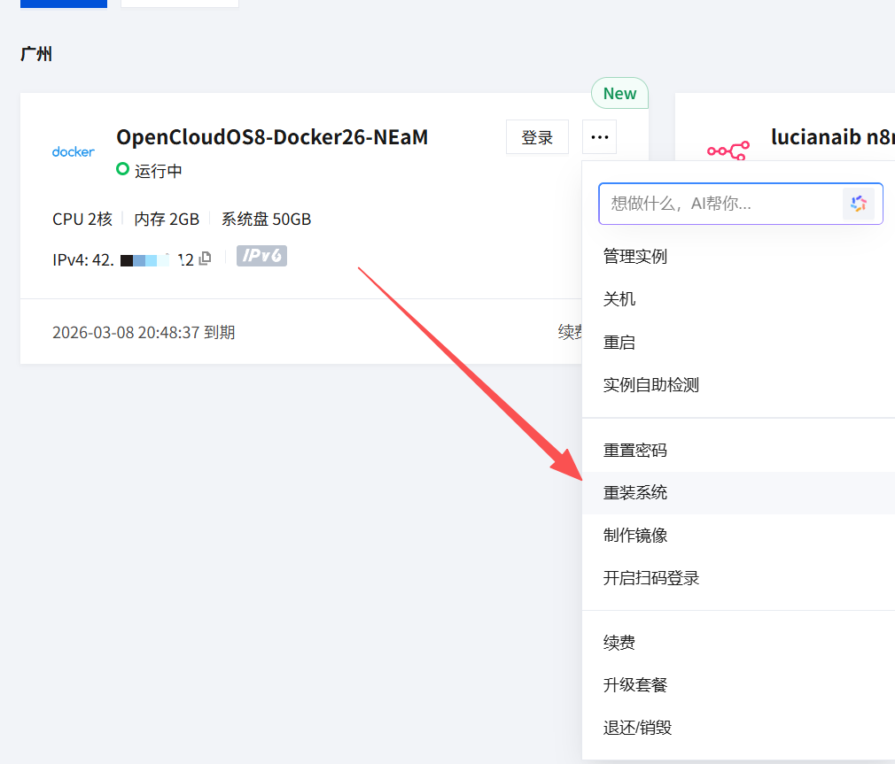Select 重装系统 from the menu

(634, 492)
